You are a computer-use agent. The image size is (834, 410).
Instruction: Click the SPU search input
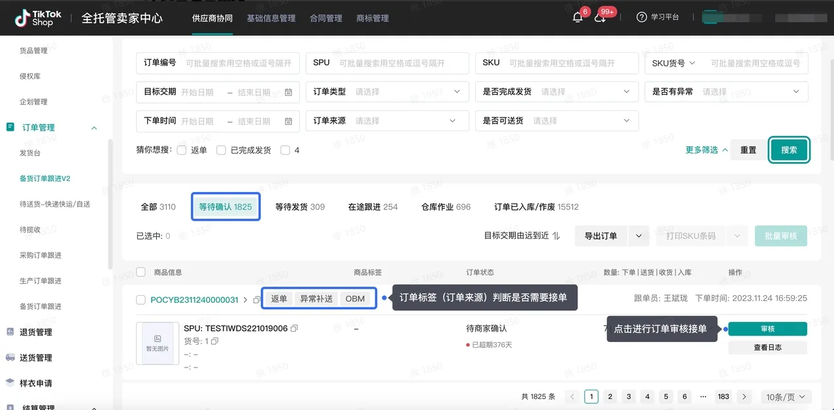(388, 63)
